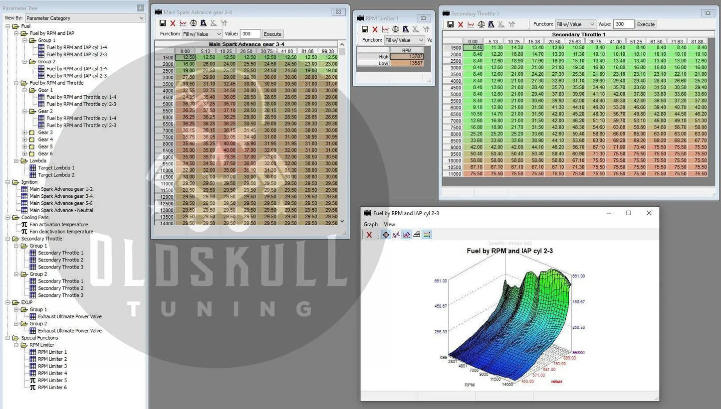
Task: Click Execute button in Main Spark Advance window
Action: (x=272, y=34)
